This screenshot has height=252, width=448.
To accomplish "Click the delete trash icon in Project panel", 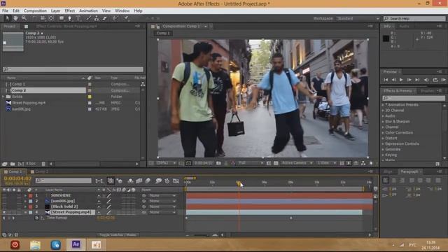I will click(x=43, y=164).
